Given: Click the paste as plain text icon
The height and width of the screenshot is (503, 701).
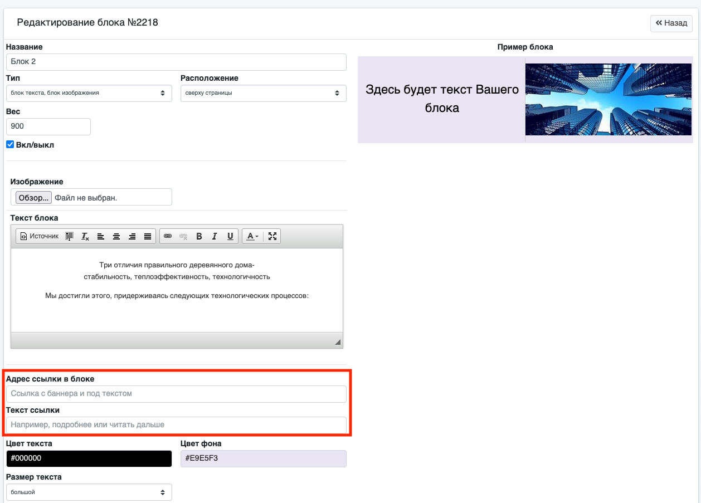Looking at the screenshot, I should pyautogui.click(x=70, y=236).
